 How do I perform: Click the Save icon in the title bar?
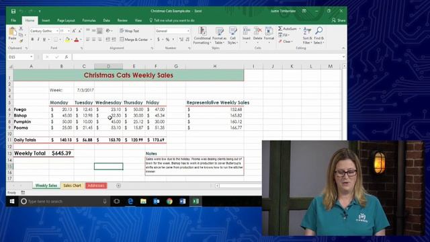pyautogui.click(x=13, y=11)
